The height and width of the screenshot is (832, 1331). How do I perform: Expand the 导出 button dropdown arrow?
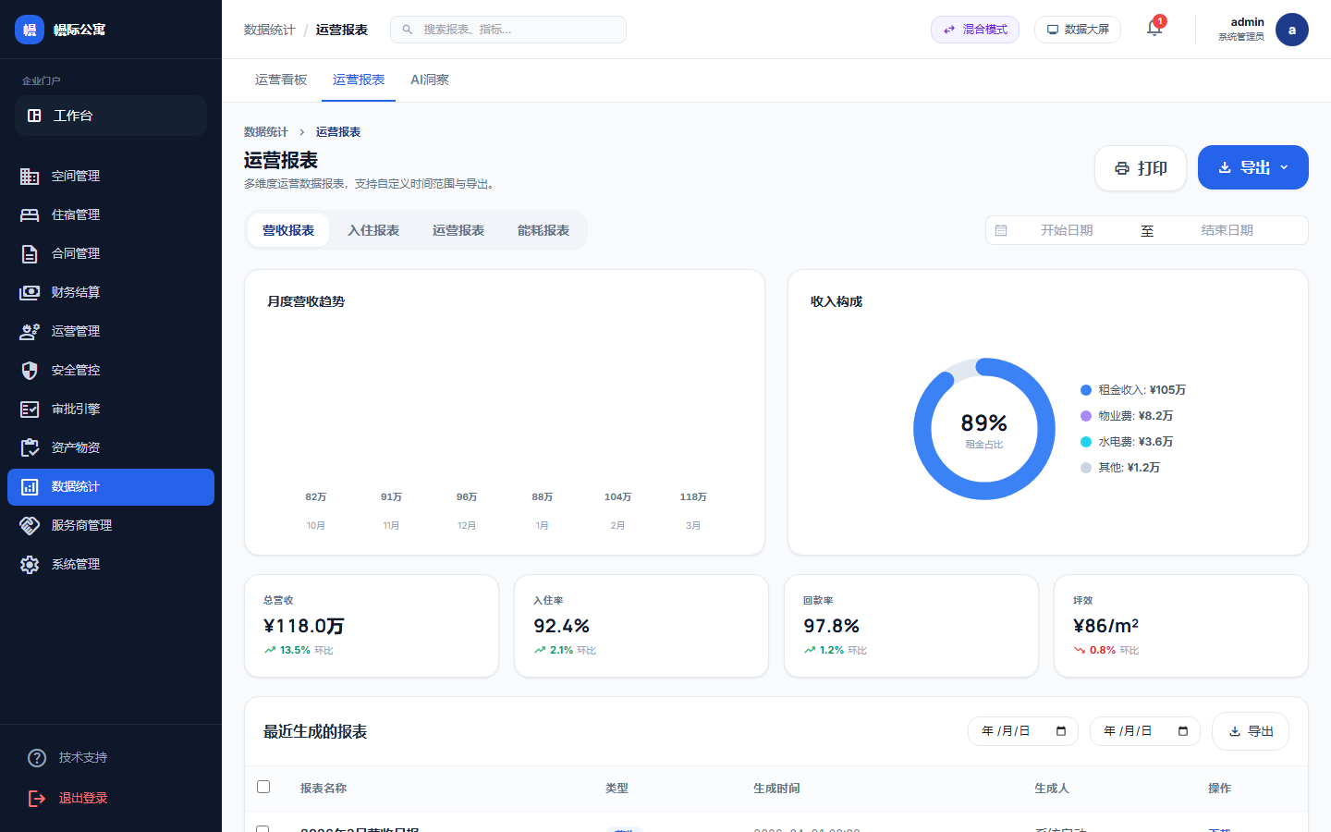(x=1283, y=167)
